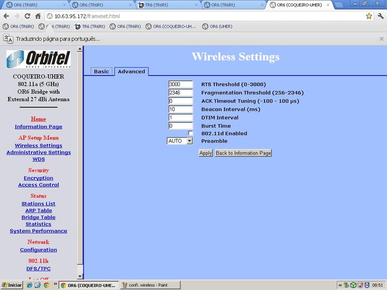Open the Network Configuration link
Image resolution: width=387 pixels, height=290 pixels.
(x=39, y=250)
